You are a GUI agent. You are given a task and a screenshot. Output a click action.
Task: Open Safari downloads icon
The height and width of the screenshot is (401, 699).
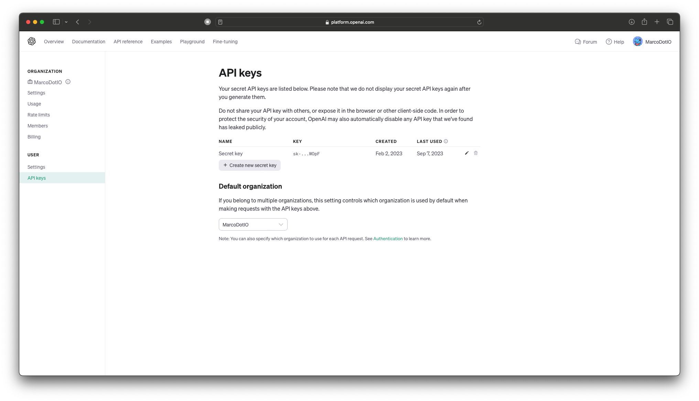click(632, 22)
